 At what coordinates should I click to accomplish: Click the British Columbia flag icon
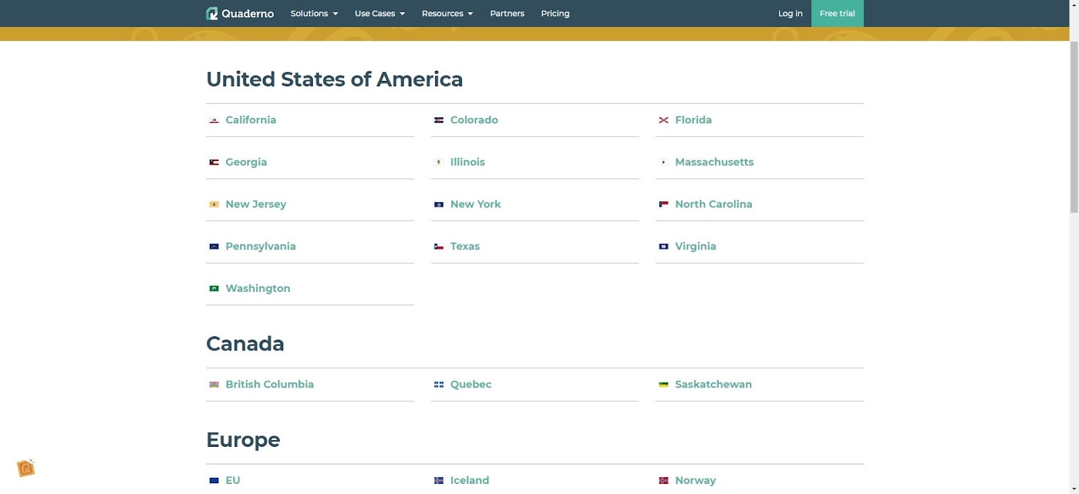coord(214,385)
